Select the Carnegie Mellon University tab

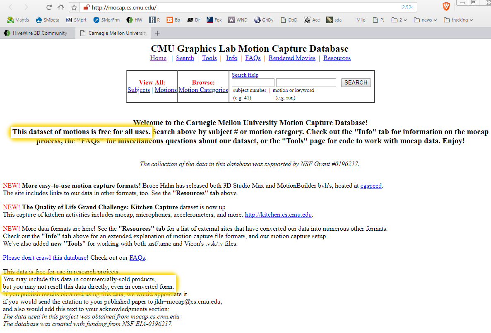114,33
